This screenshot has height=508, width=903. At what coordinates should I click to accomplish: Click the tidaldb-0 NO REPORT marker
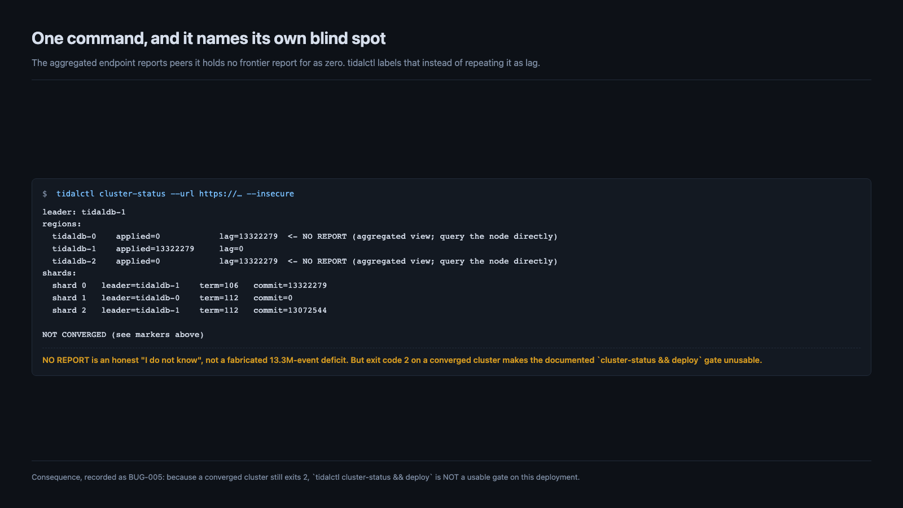coord(423,237)
